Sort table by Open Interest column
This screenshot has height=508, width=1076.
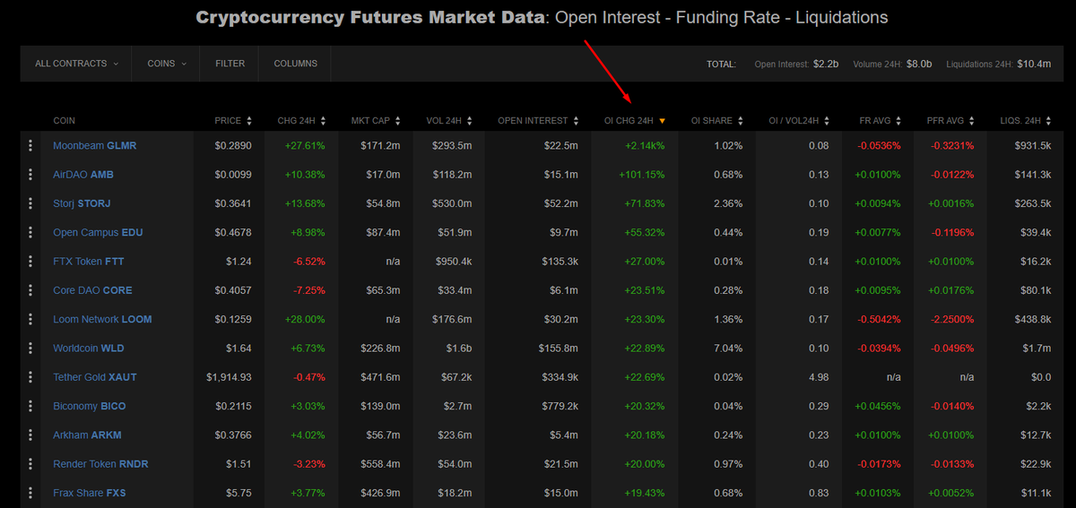tap(539, 120)
